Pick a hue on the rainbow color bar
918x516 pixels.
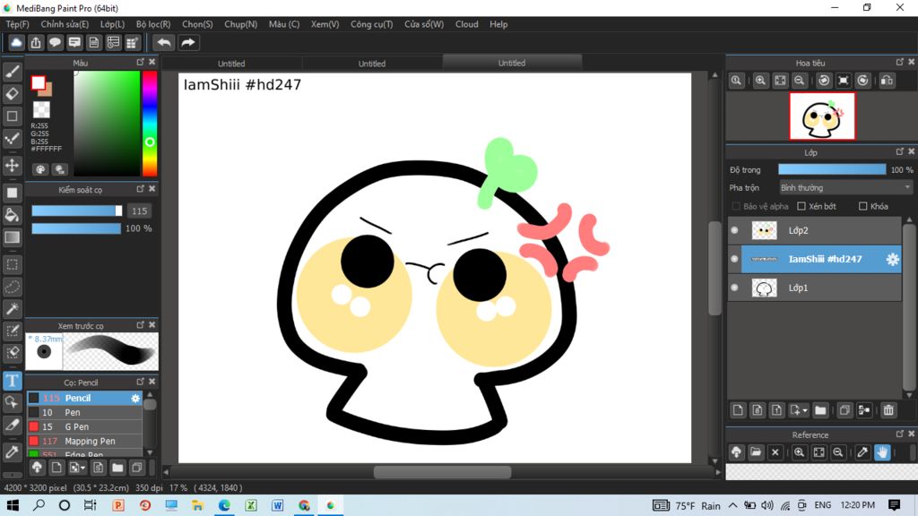(150, 124)
